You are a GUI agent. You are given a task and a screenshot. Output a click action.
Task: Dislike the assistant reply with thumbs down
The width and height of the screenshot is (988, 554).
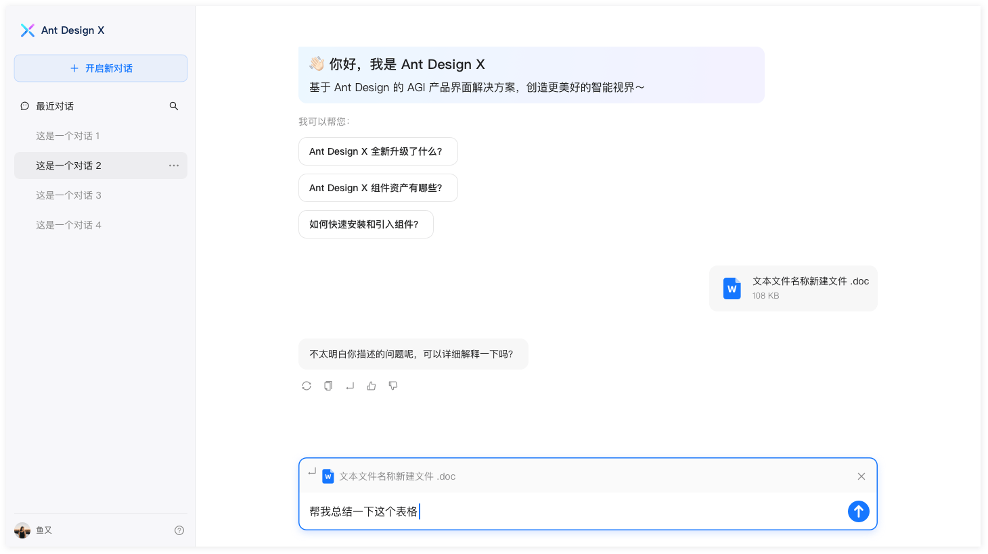393,386
